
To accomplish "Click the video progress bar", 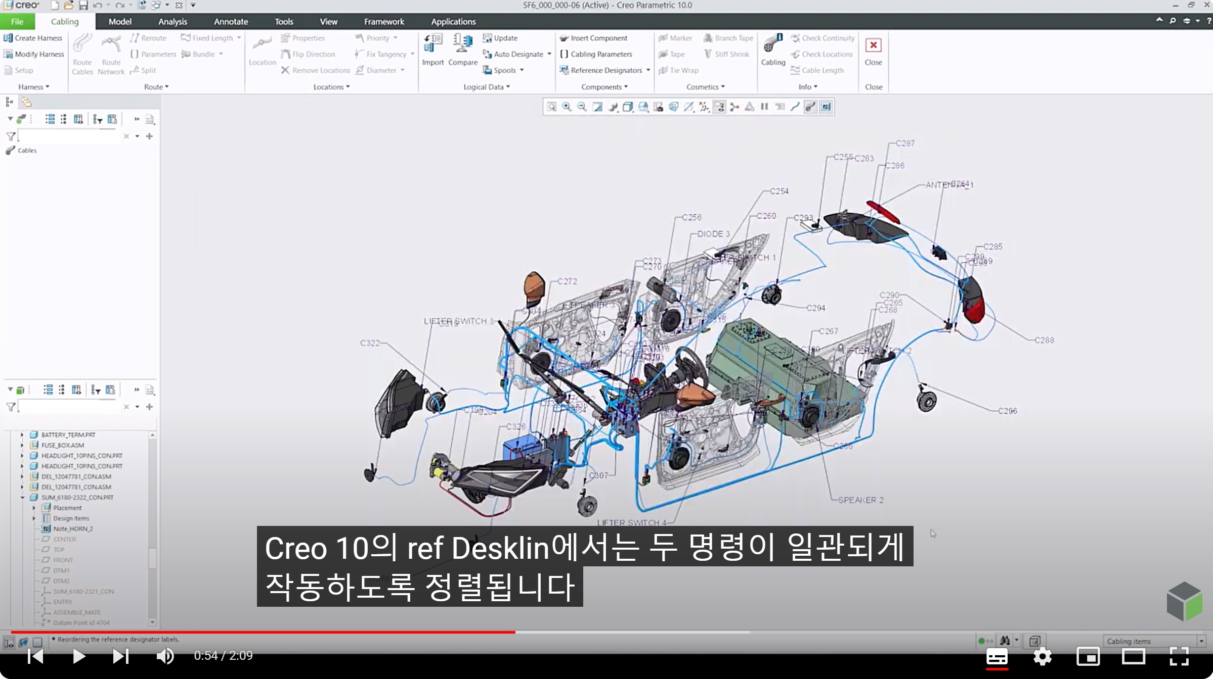I will point(606,632).
